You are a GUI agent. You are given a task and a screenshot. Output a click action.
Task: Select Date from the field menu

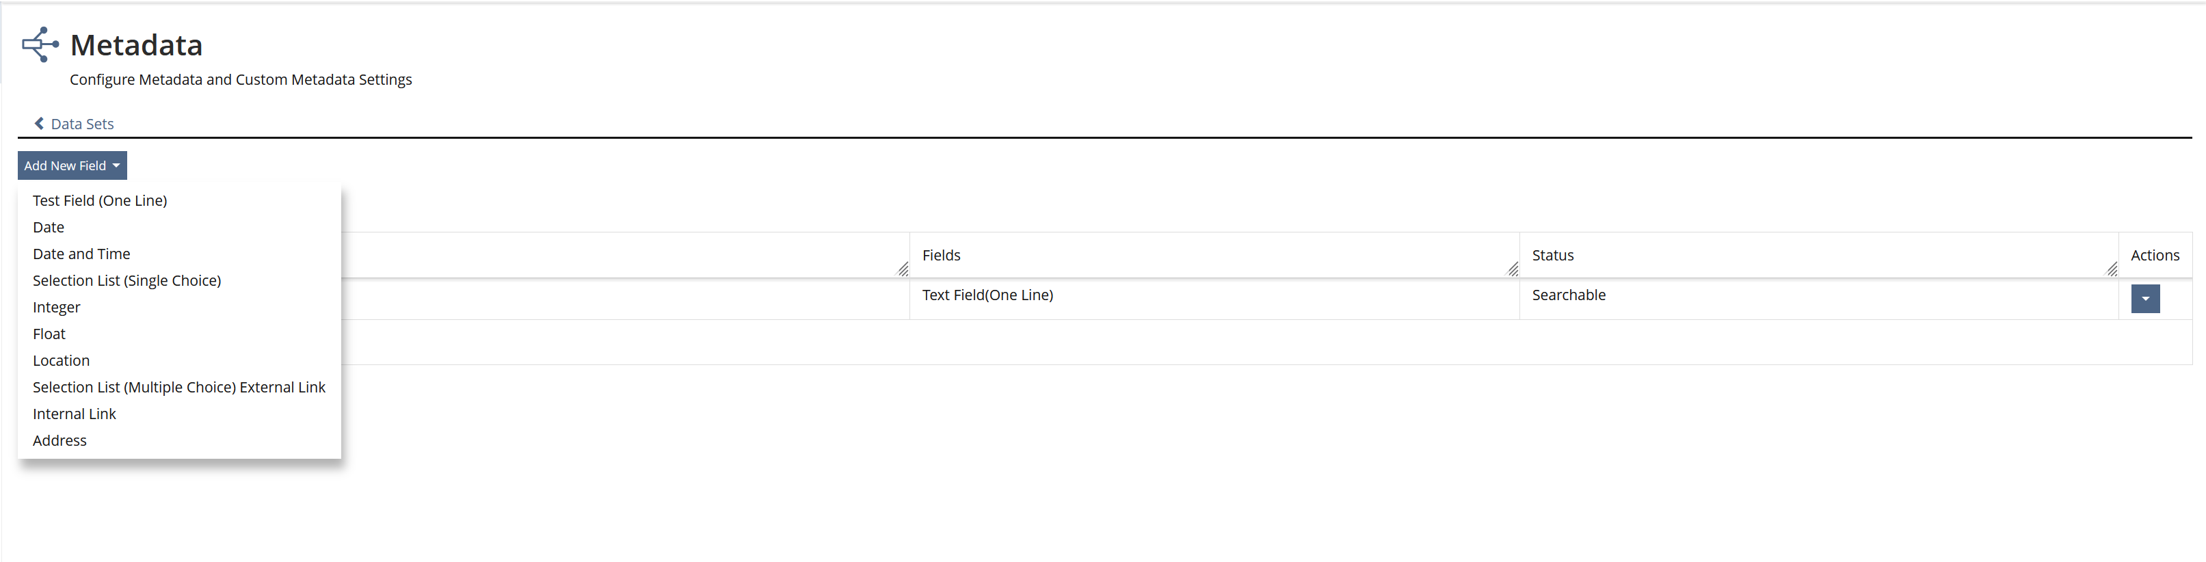(x=49, y=227)
